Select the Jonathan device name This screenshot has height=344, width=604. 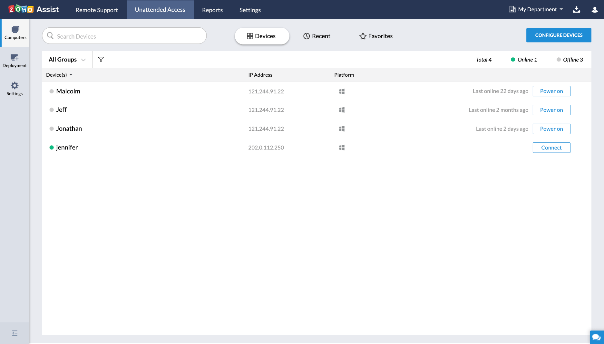pos(69,129)
